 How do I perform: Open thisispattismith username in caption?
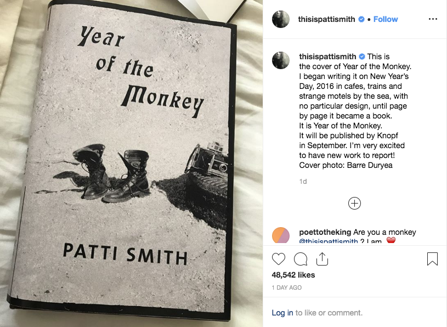328,57
